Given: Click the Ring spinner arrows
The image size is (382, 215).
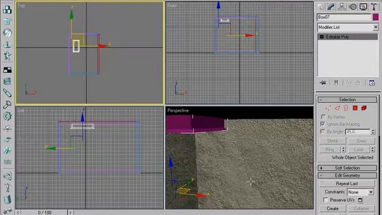Looking at the screenshot, I should coord(343,149).
